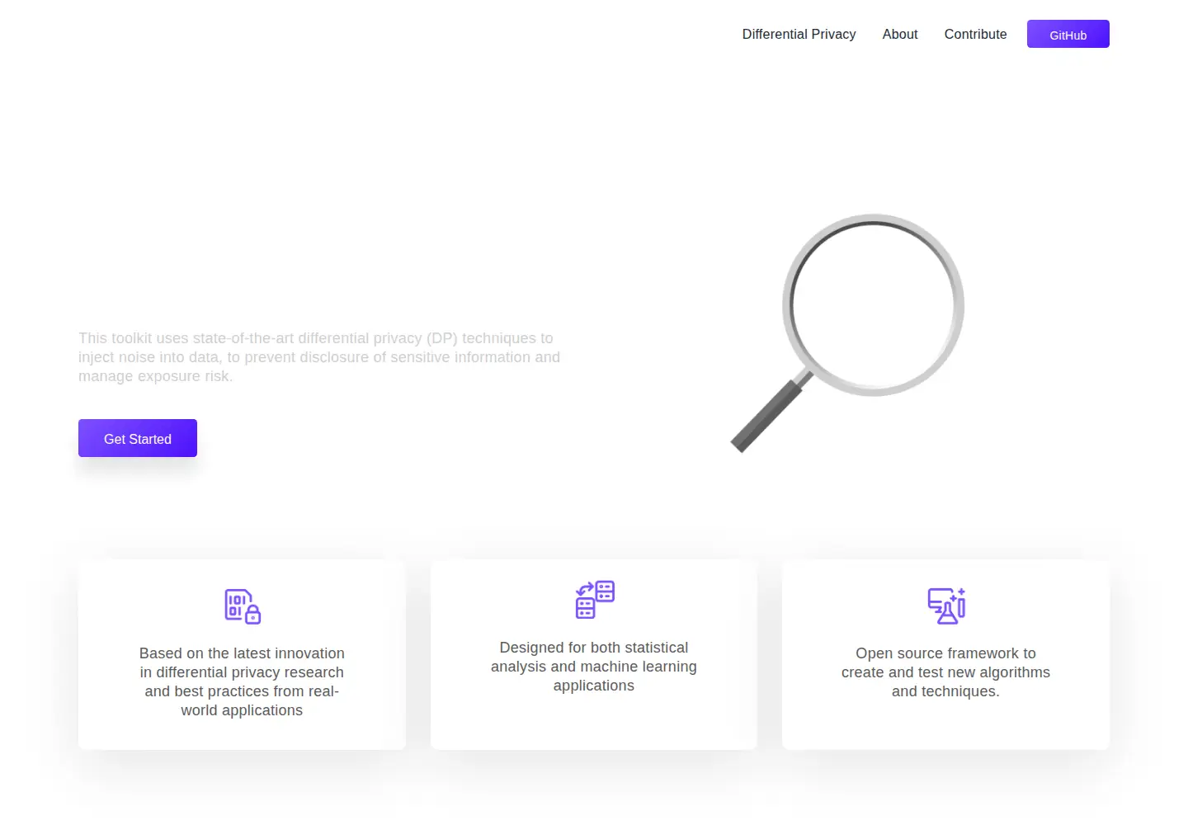Click the server data transfer icon
This screenshot has height=825, width=1188.
595,600
